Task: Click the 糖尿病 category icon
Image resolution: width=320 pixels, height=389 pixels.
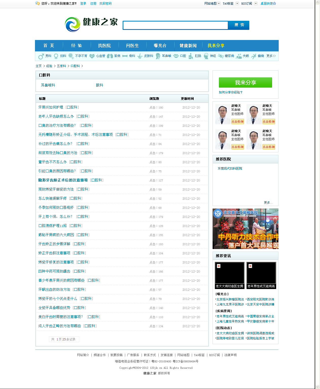Action: tap(221, 56)
